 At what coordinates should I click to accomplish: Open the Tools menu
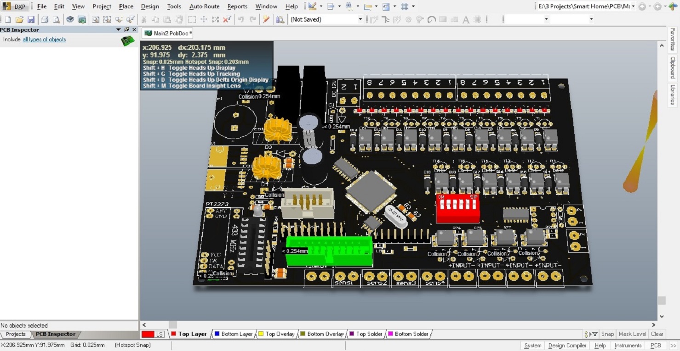click(174, 6)
